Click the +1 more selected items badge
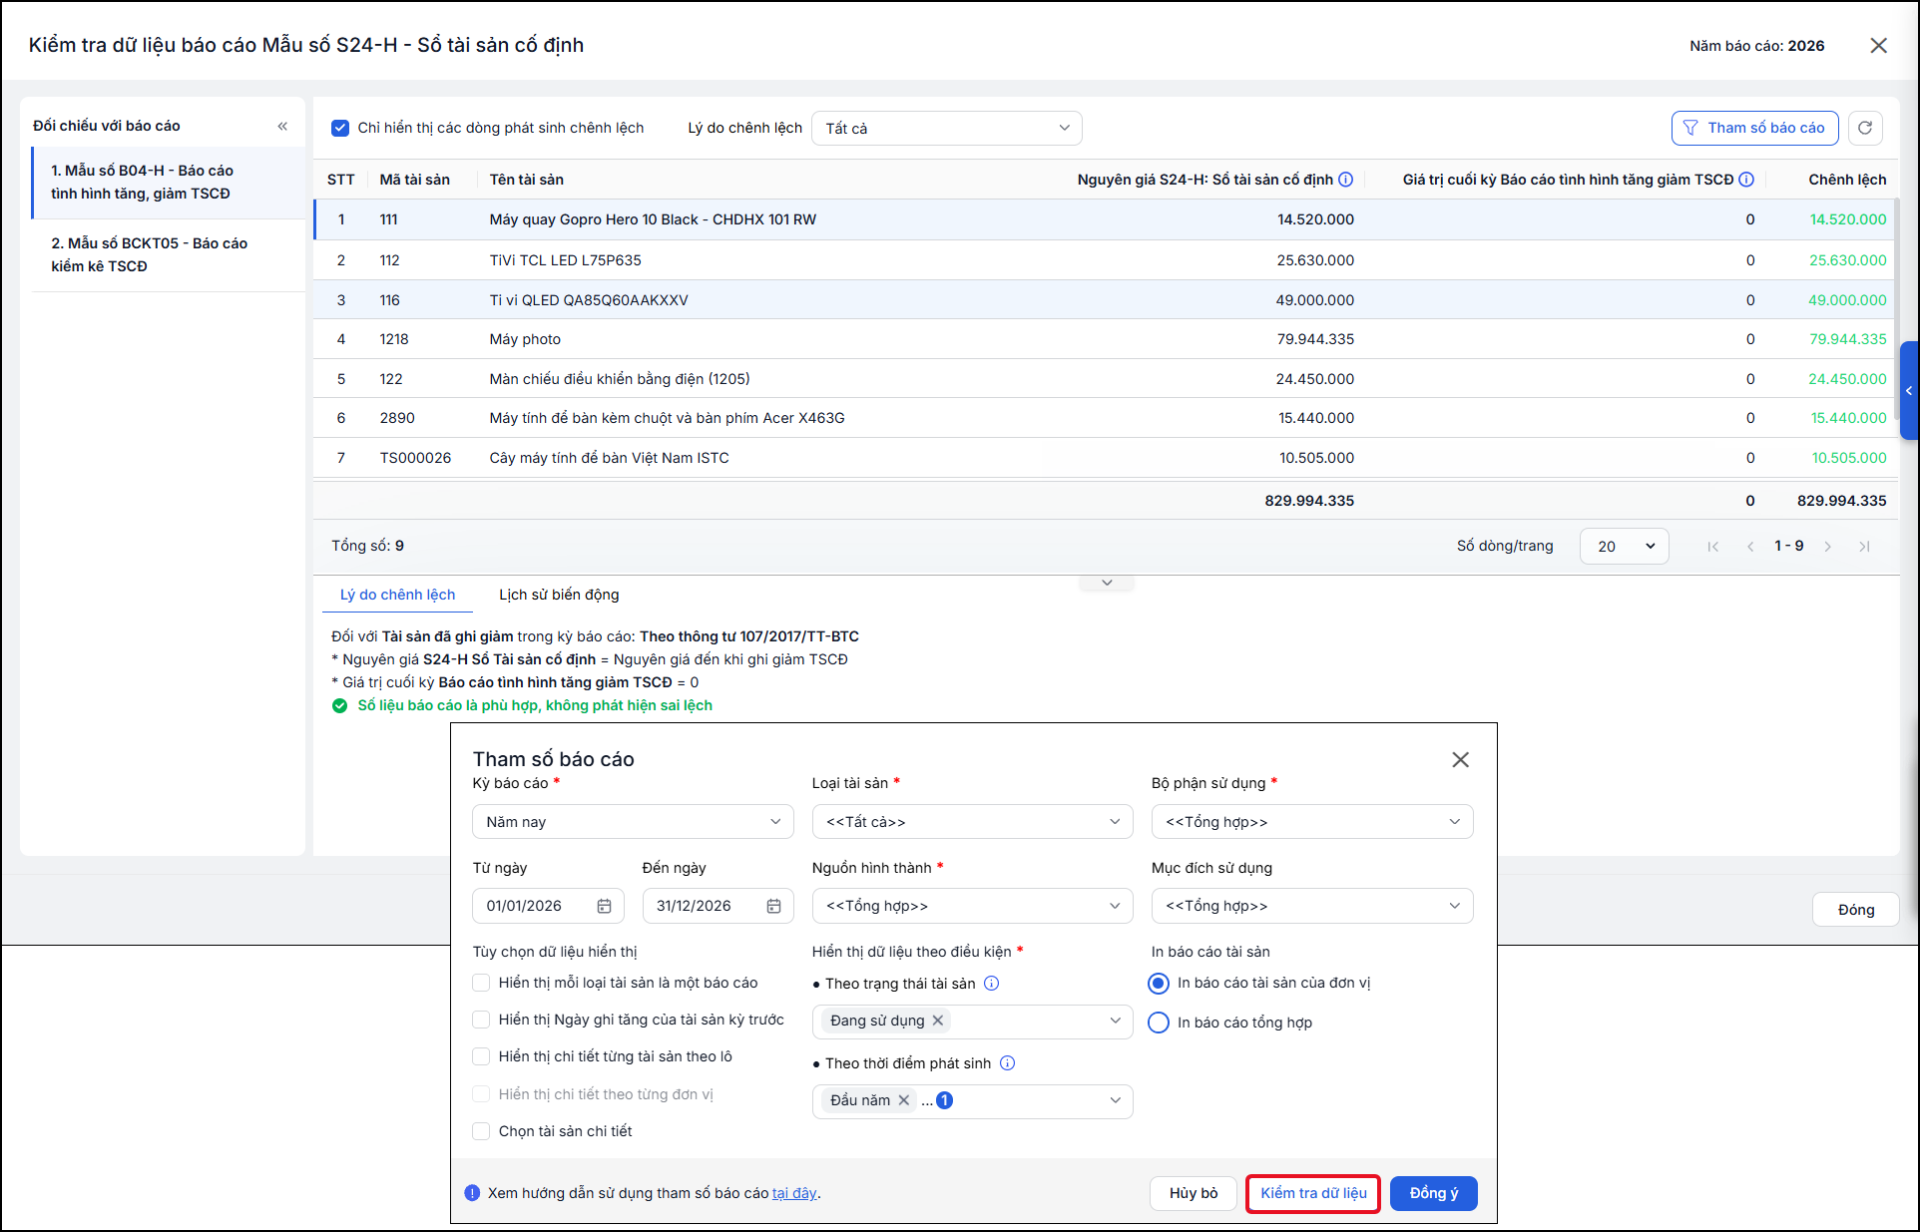Viewport: 1920px width, 1232px height. pos(944,1100)
